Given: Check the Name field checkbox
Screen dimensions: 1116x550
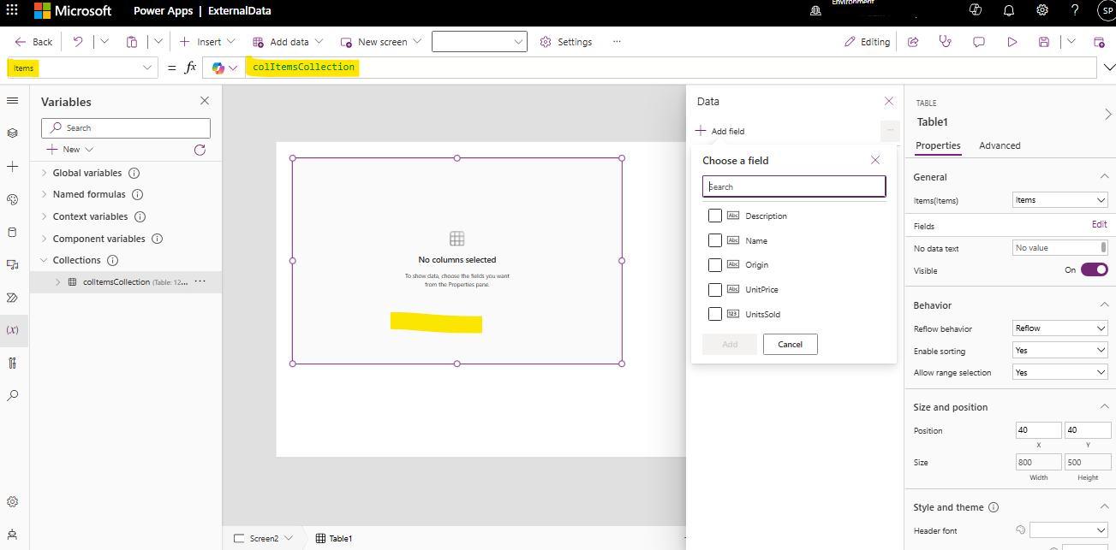Looking at the screenshot, I should click(715, 240).
